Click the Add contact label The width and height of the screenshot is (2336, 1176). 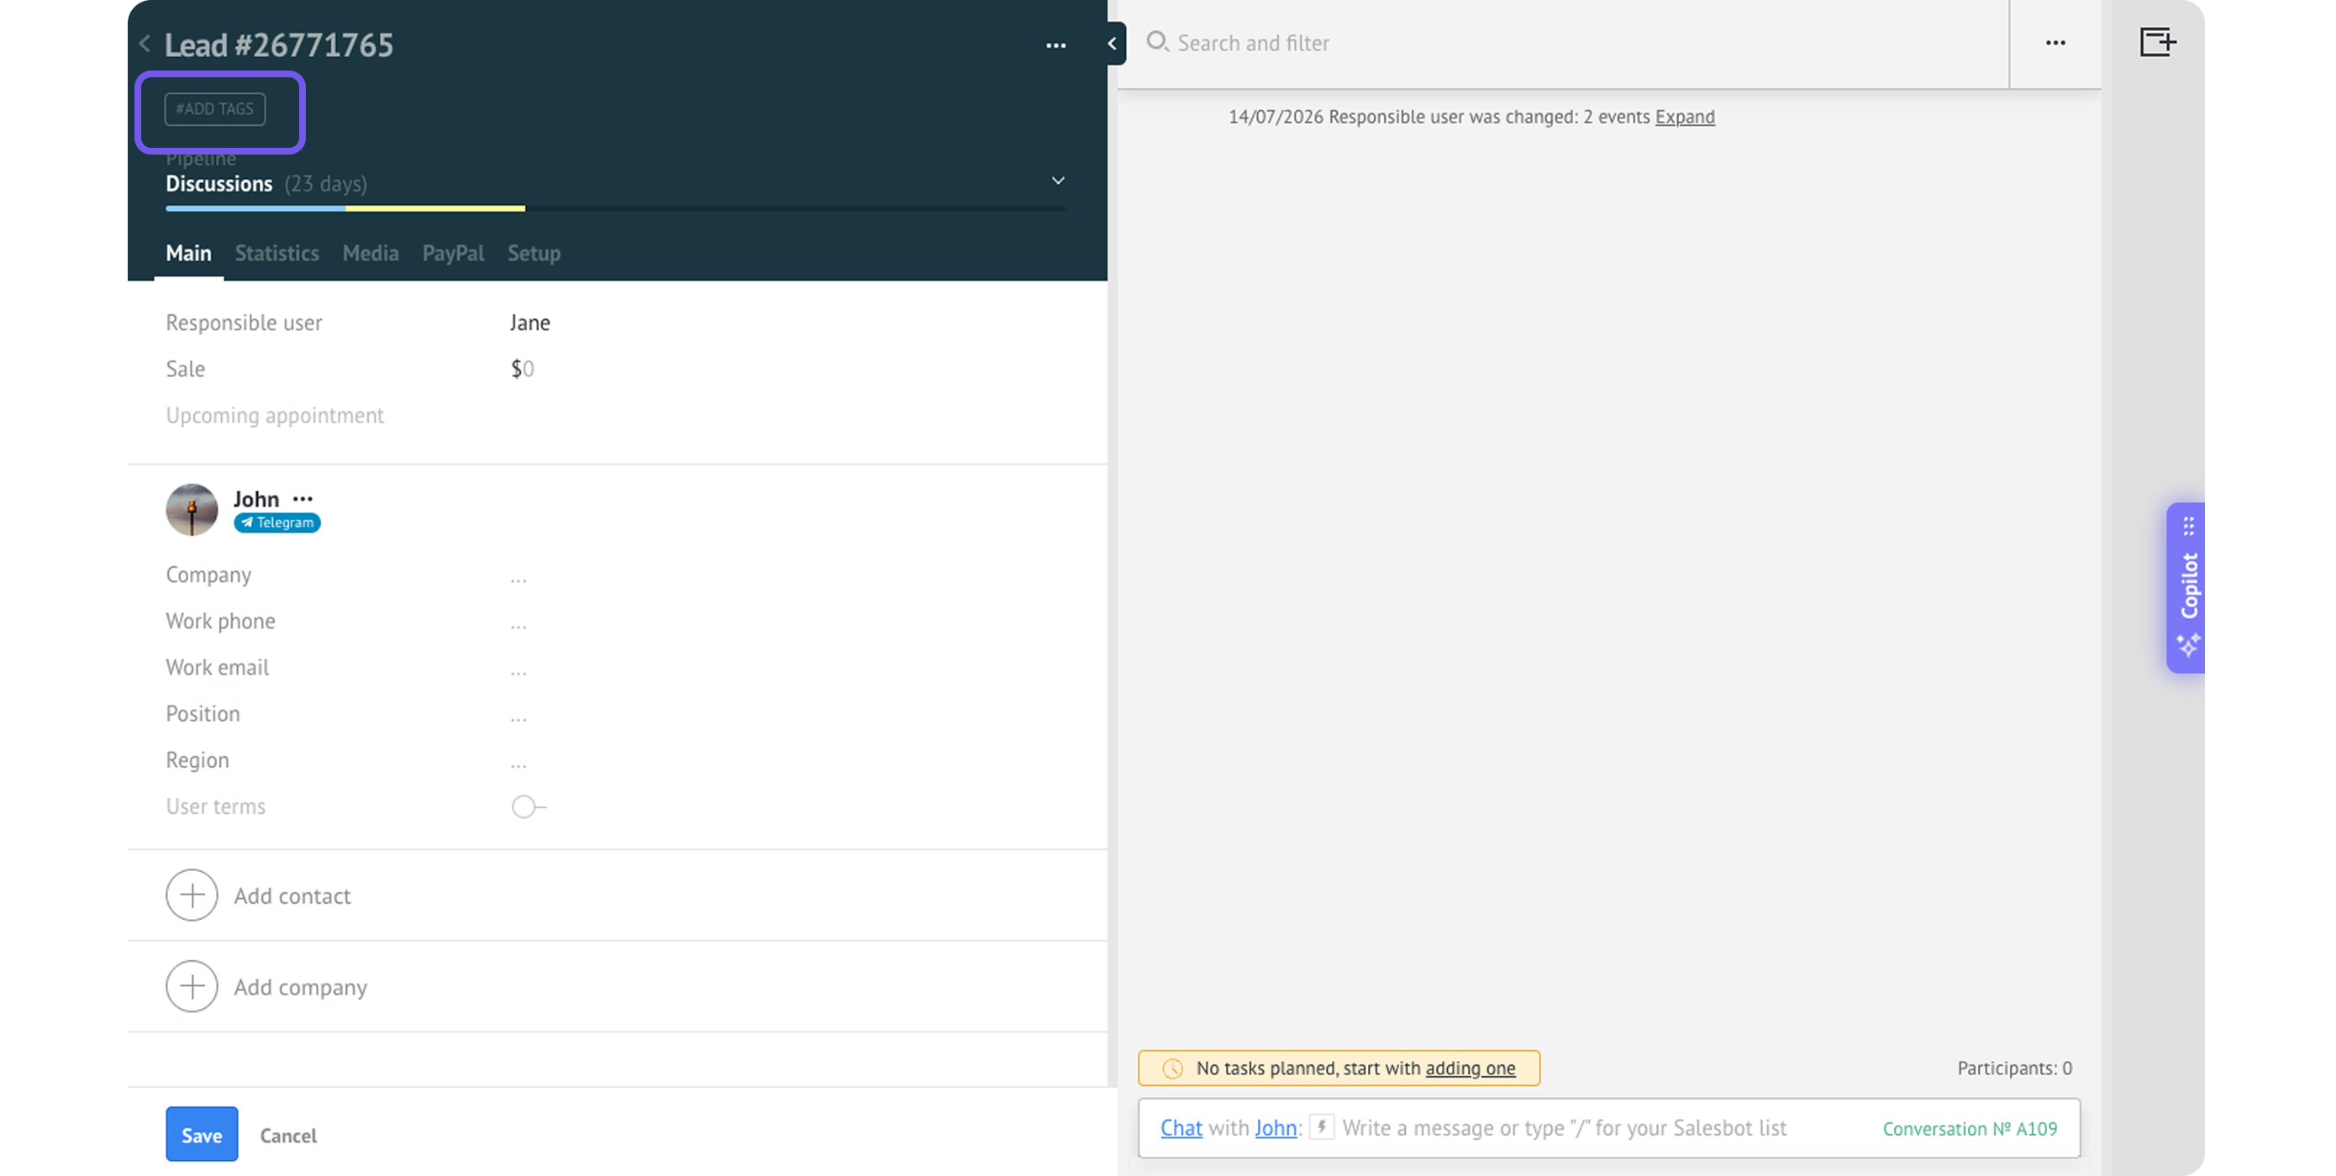(x=292, y=895)
